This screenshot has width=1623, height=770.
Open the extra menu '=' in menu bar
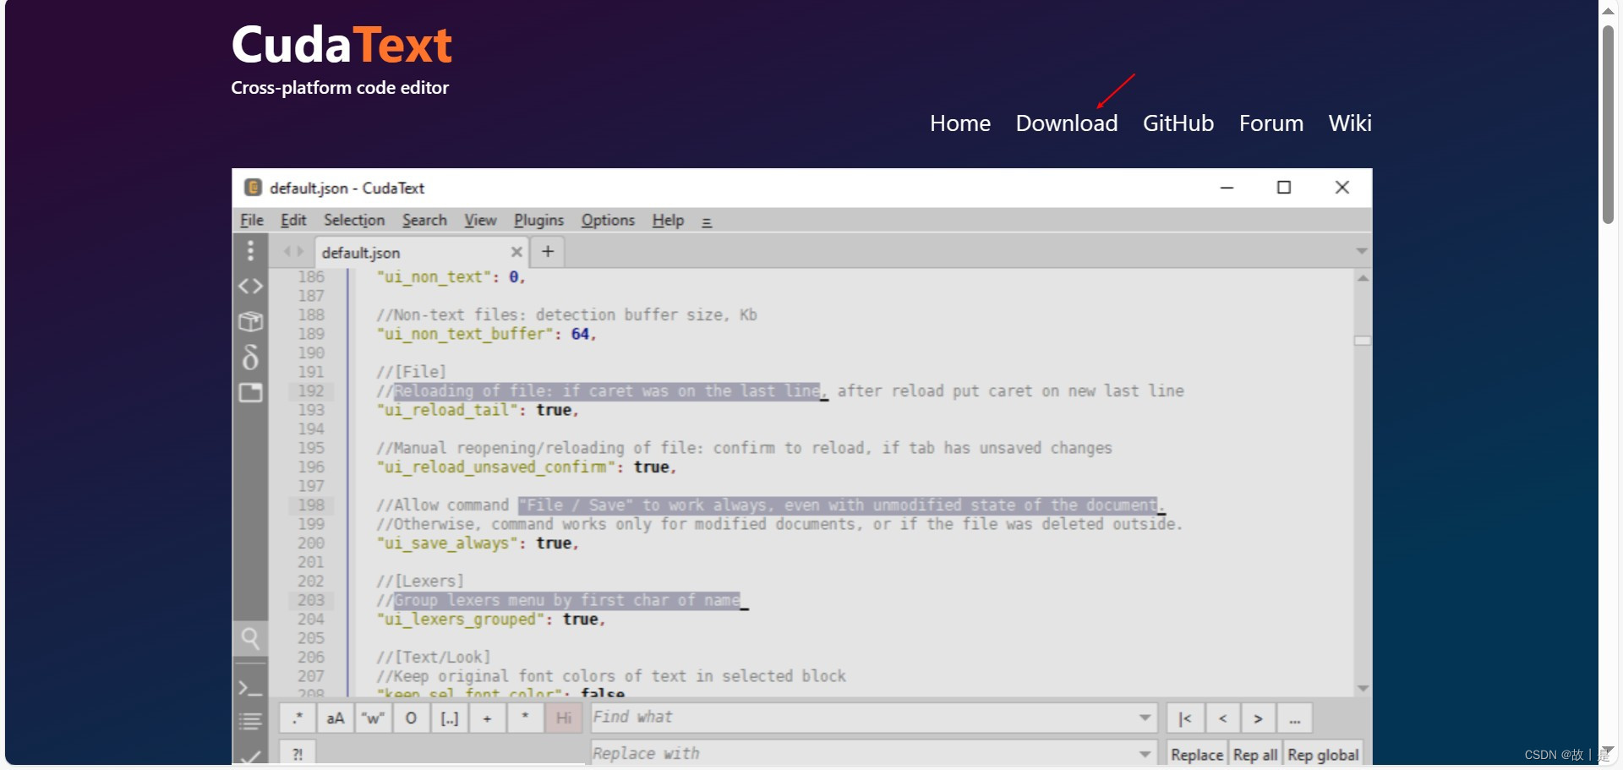tap(707, 221)
